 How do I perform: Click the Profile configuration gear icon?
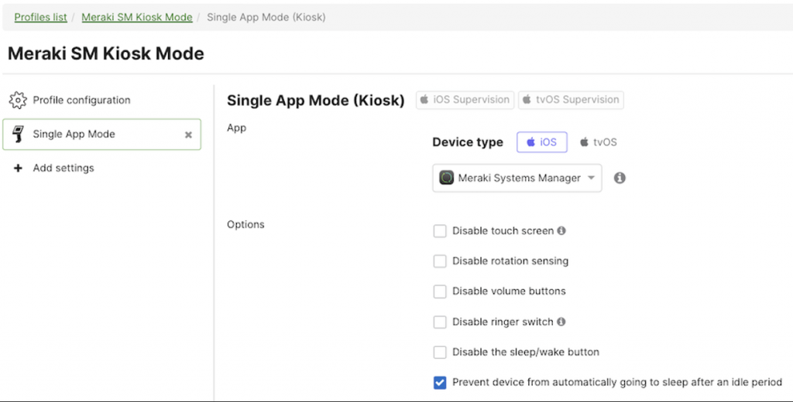(18, 100)
